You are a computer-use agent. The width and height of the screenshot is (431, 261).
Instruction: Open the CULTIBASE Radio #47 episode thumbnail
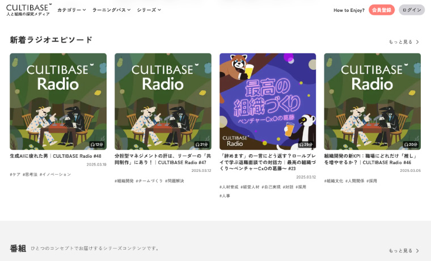pos(163,102)
